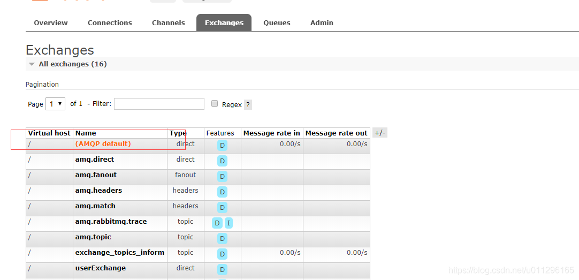Click the D badge for amq.match
This screenshot has height=280, width=579.
point(222,207)
